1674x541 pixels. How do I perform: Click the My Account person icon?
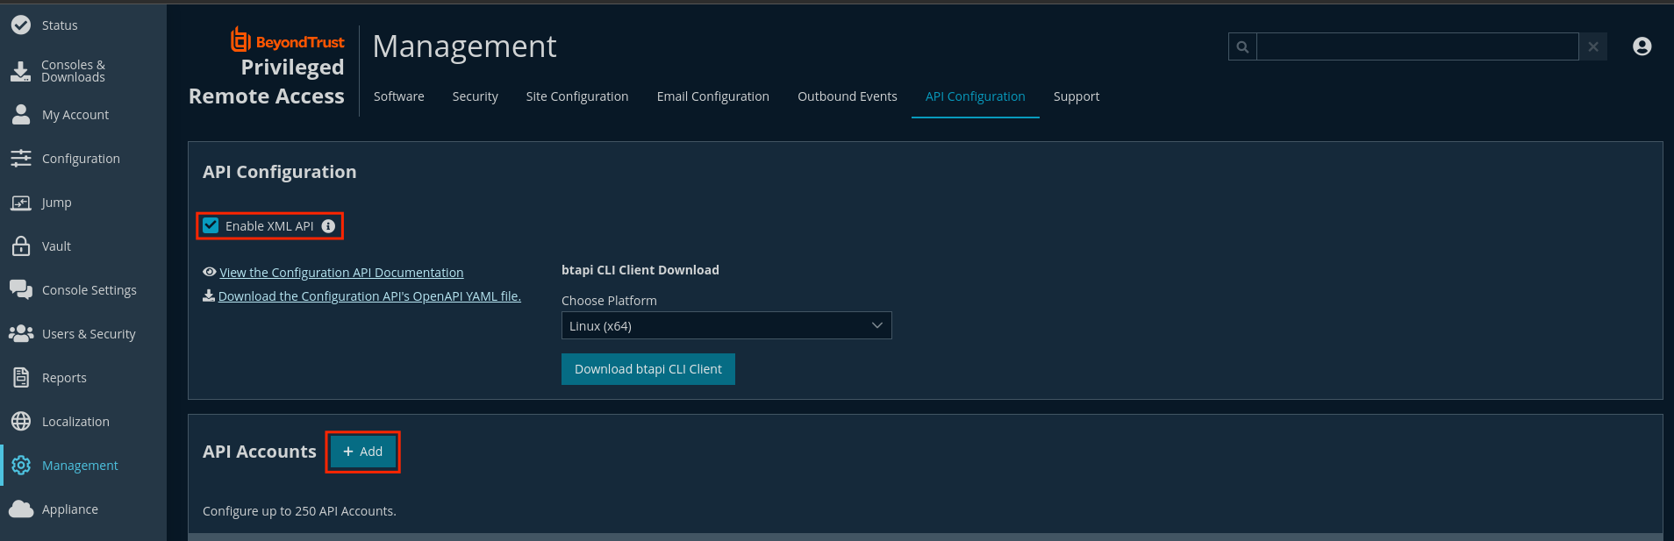pos(21,115)
